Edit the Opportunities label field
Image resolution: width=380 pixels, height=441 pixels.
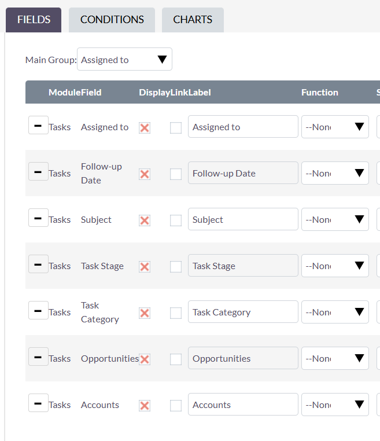[243, 358]
